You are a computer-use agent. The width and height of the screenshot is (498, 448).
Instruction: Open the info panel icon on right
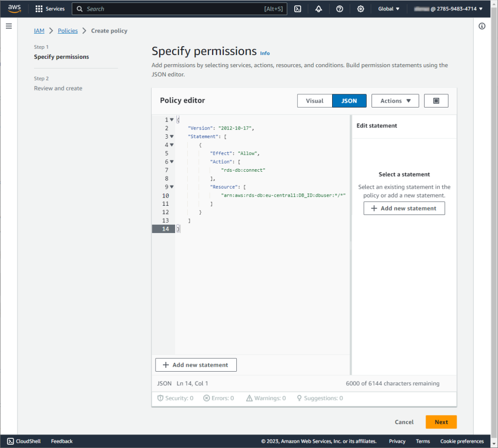pos(482,26)
